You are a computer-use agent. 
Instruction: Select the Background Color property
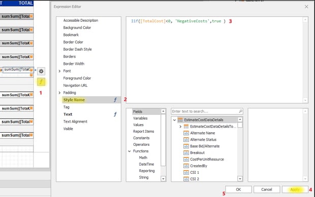77,28
